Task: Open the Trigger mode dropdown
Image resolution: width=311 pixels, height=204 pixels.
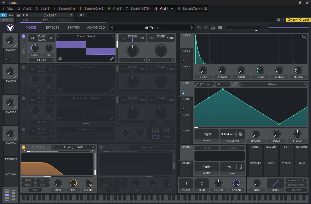Action: coord(207,134)
